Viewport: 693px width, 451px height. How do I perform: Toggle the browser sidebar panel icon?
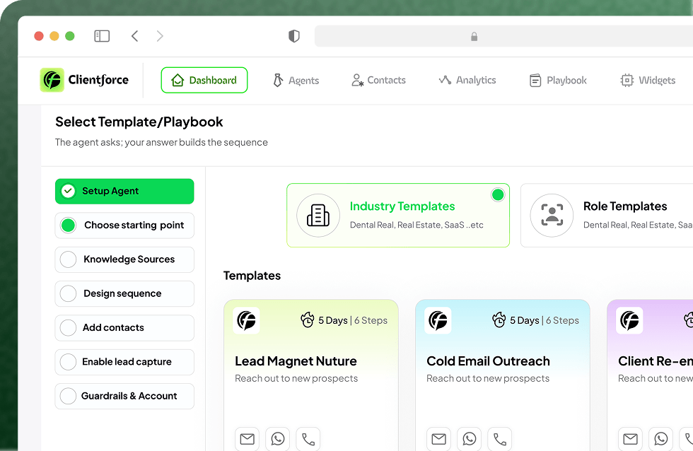point(102,36)
